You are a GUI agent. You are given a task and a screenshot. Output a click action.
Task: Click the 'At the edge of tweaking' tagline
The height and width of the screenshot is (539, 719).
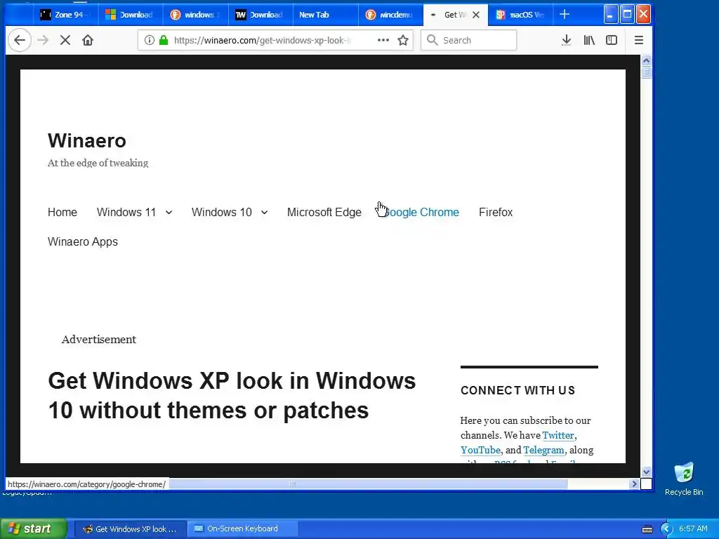click(x=98, y=163)
